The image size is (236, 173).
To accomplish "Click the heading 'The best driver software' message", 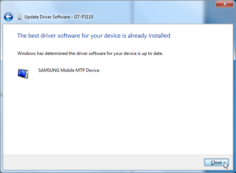I will [x=94, y=36].
